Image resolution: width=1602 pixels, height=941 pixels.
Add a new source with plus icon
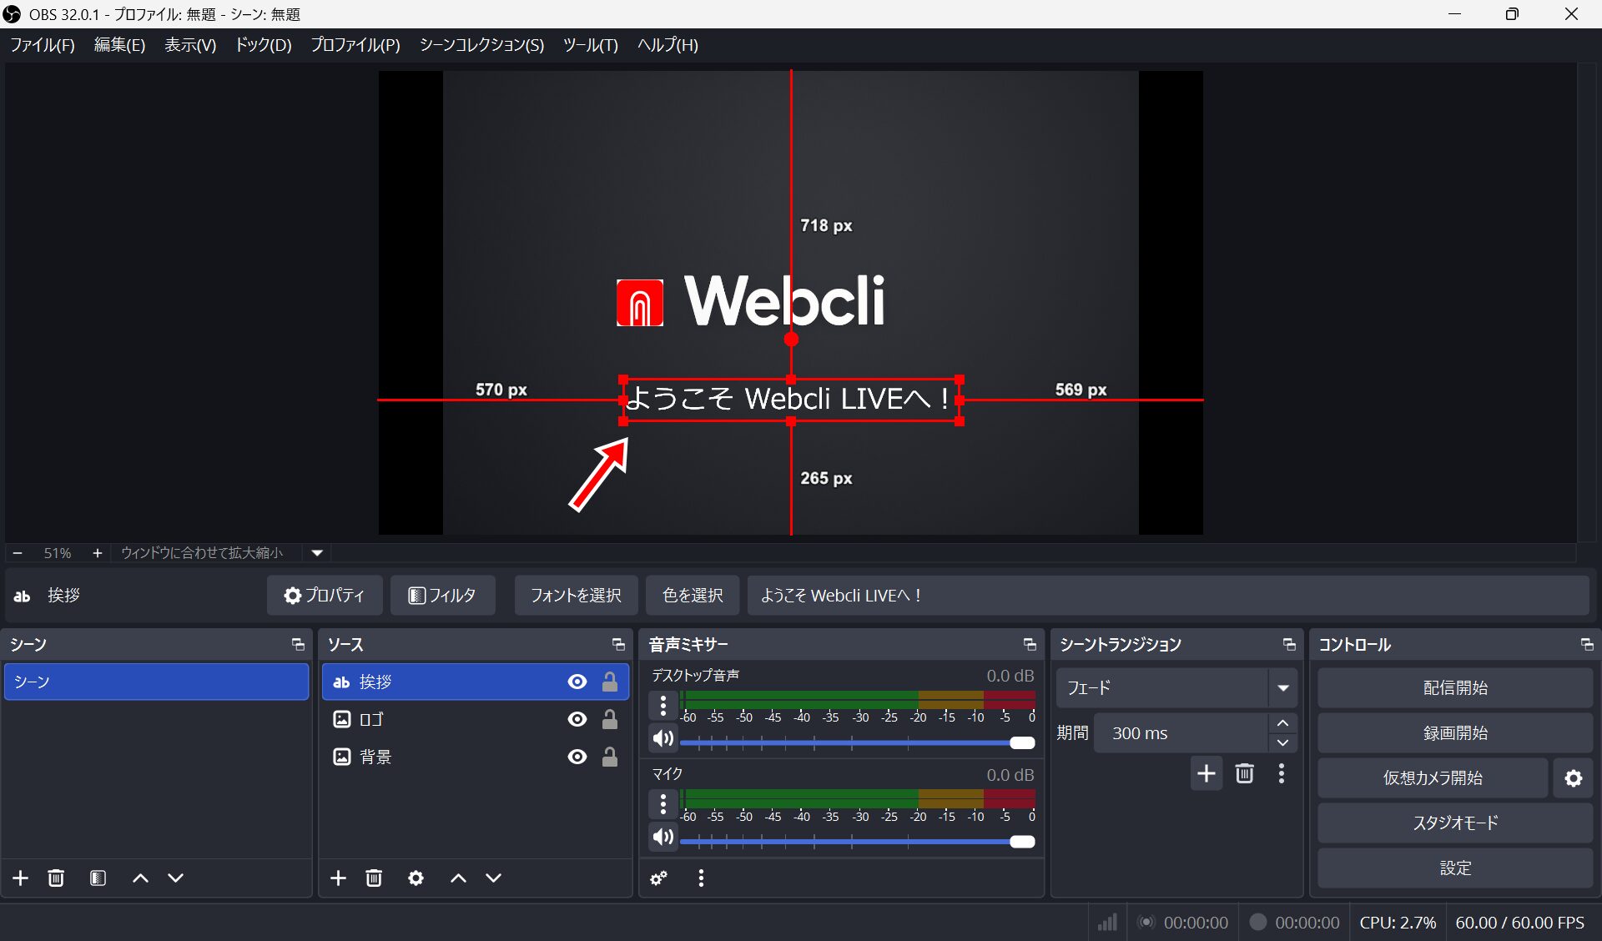click(338, 878)
